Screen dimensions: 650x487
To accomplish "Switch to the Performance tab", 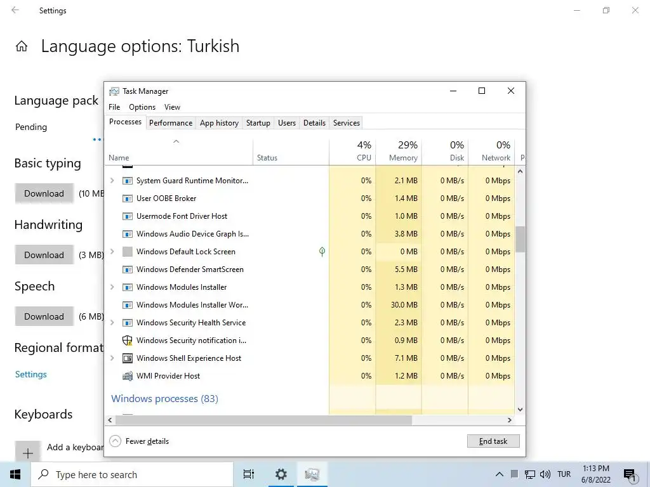I will coord(171,123).
